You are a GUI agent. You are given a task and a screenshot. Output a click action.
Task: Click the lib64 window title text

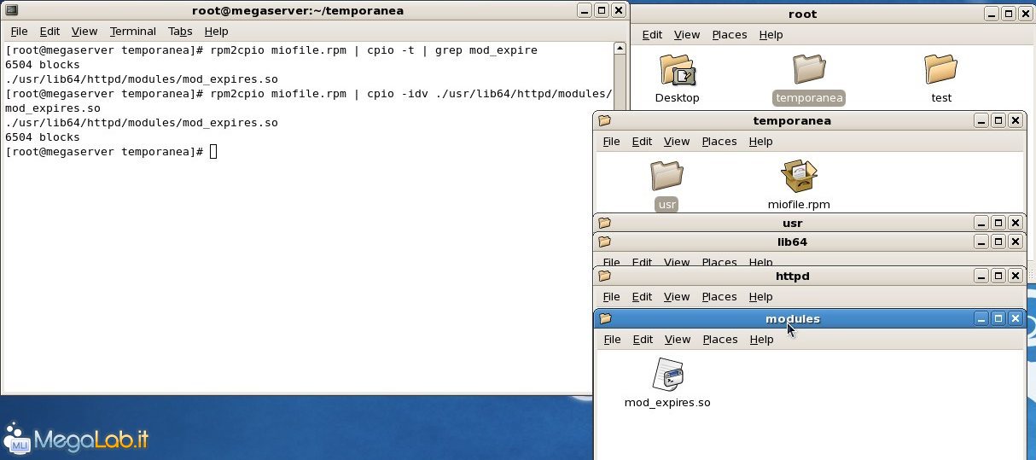tap(792, 242)
